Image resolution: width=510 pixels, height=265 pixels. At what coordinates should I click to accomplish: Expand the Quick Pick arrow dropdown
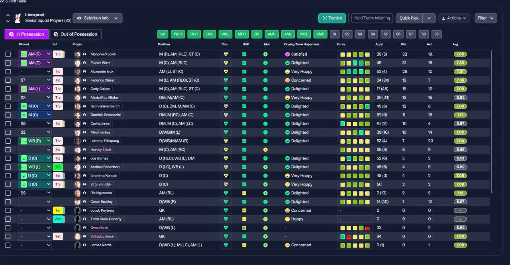tap(429, 18)
